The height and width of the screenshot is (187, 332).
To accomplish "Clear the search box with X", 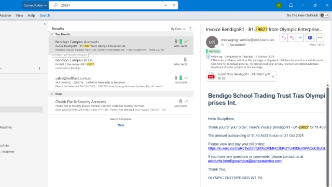I will (x=174, y=5).
